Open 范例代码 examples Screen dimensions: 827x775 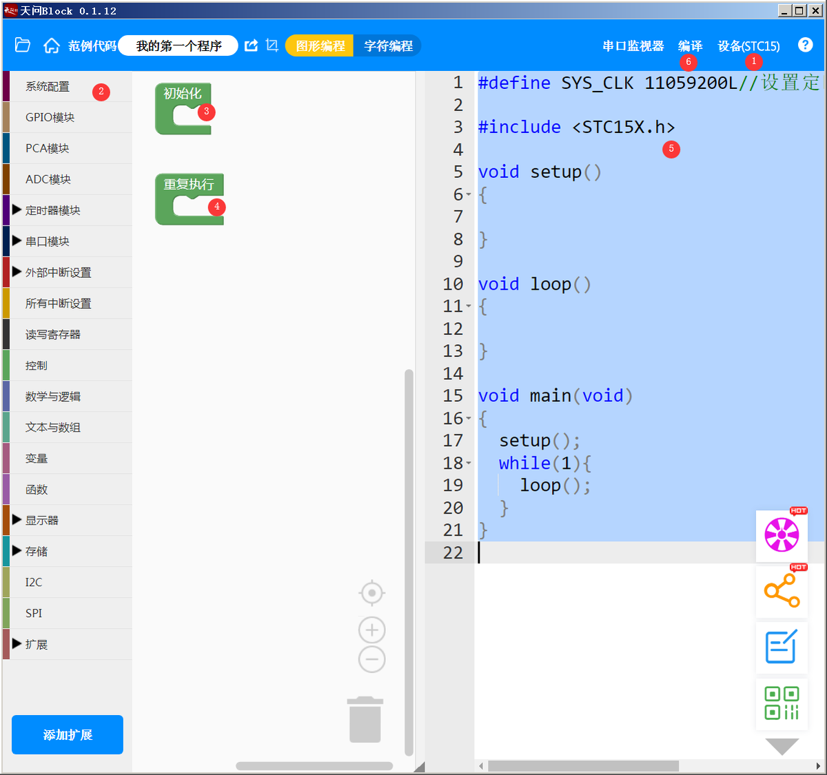92,46
